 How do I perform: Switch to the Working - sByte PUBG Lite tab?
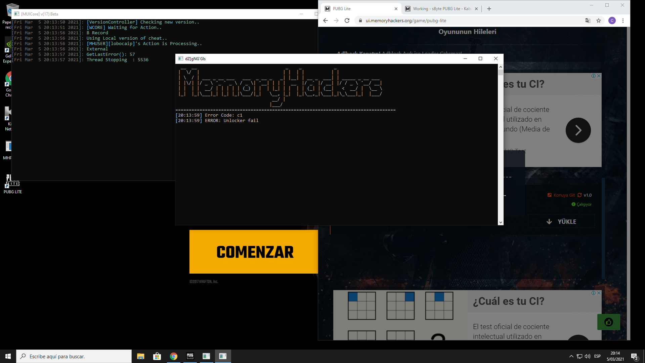coord(441,9)
